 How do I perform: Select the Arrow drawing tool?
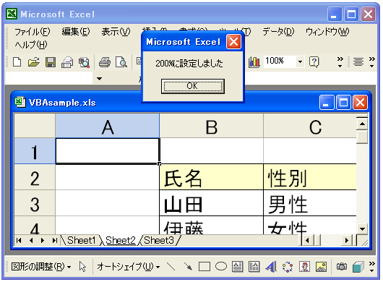[188, 266]
